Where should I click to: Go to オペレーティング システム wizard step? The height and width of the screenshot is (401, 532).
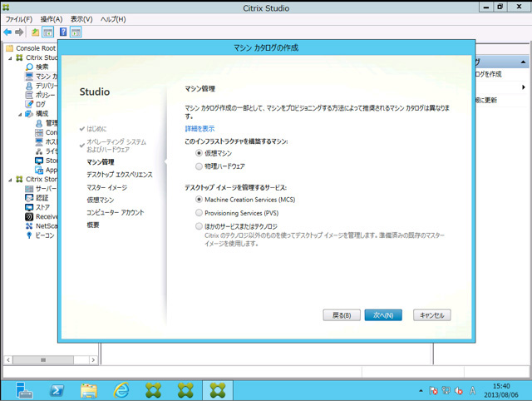116,146
